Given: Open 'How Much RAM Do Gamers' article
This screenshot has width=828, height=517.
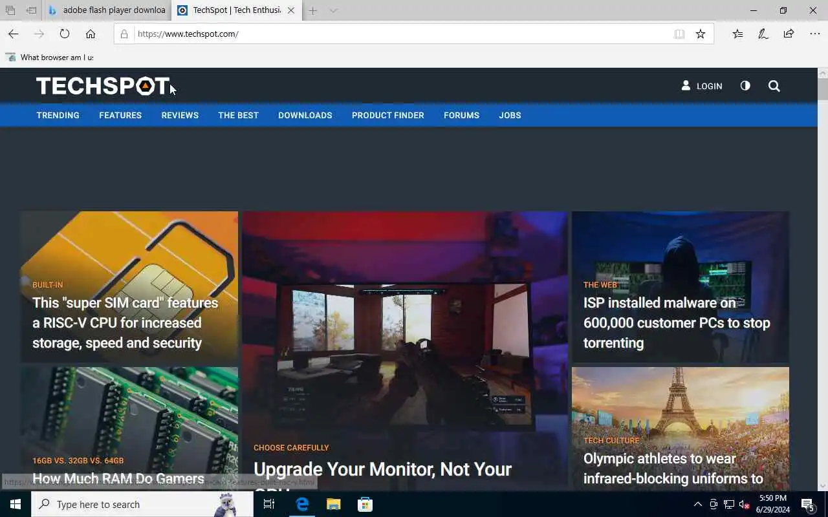Looking at the screenshot, I should click(x=118, y=479).
